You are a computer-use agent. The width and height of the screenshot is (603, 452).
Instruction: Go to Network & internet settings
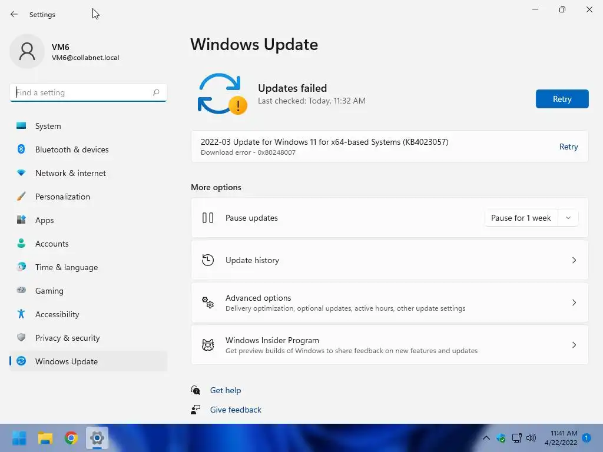[88, 173]
